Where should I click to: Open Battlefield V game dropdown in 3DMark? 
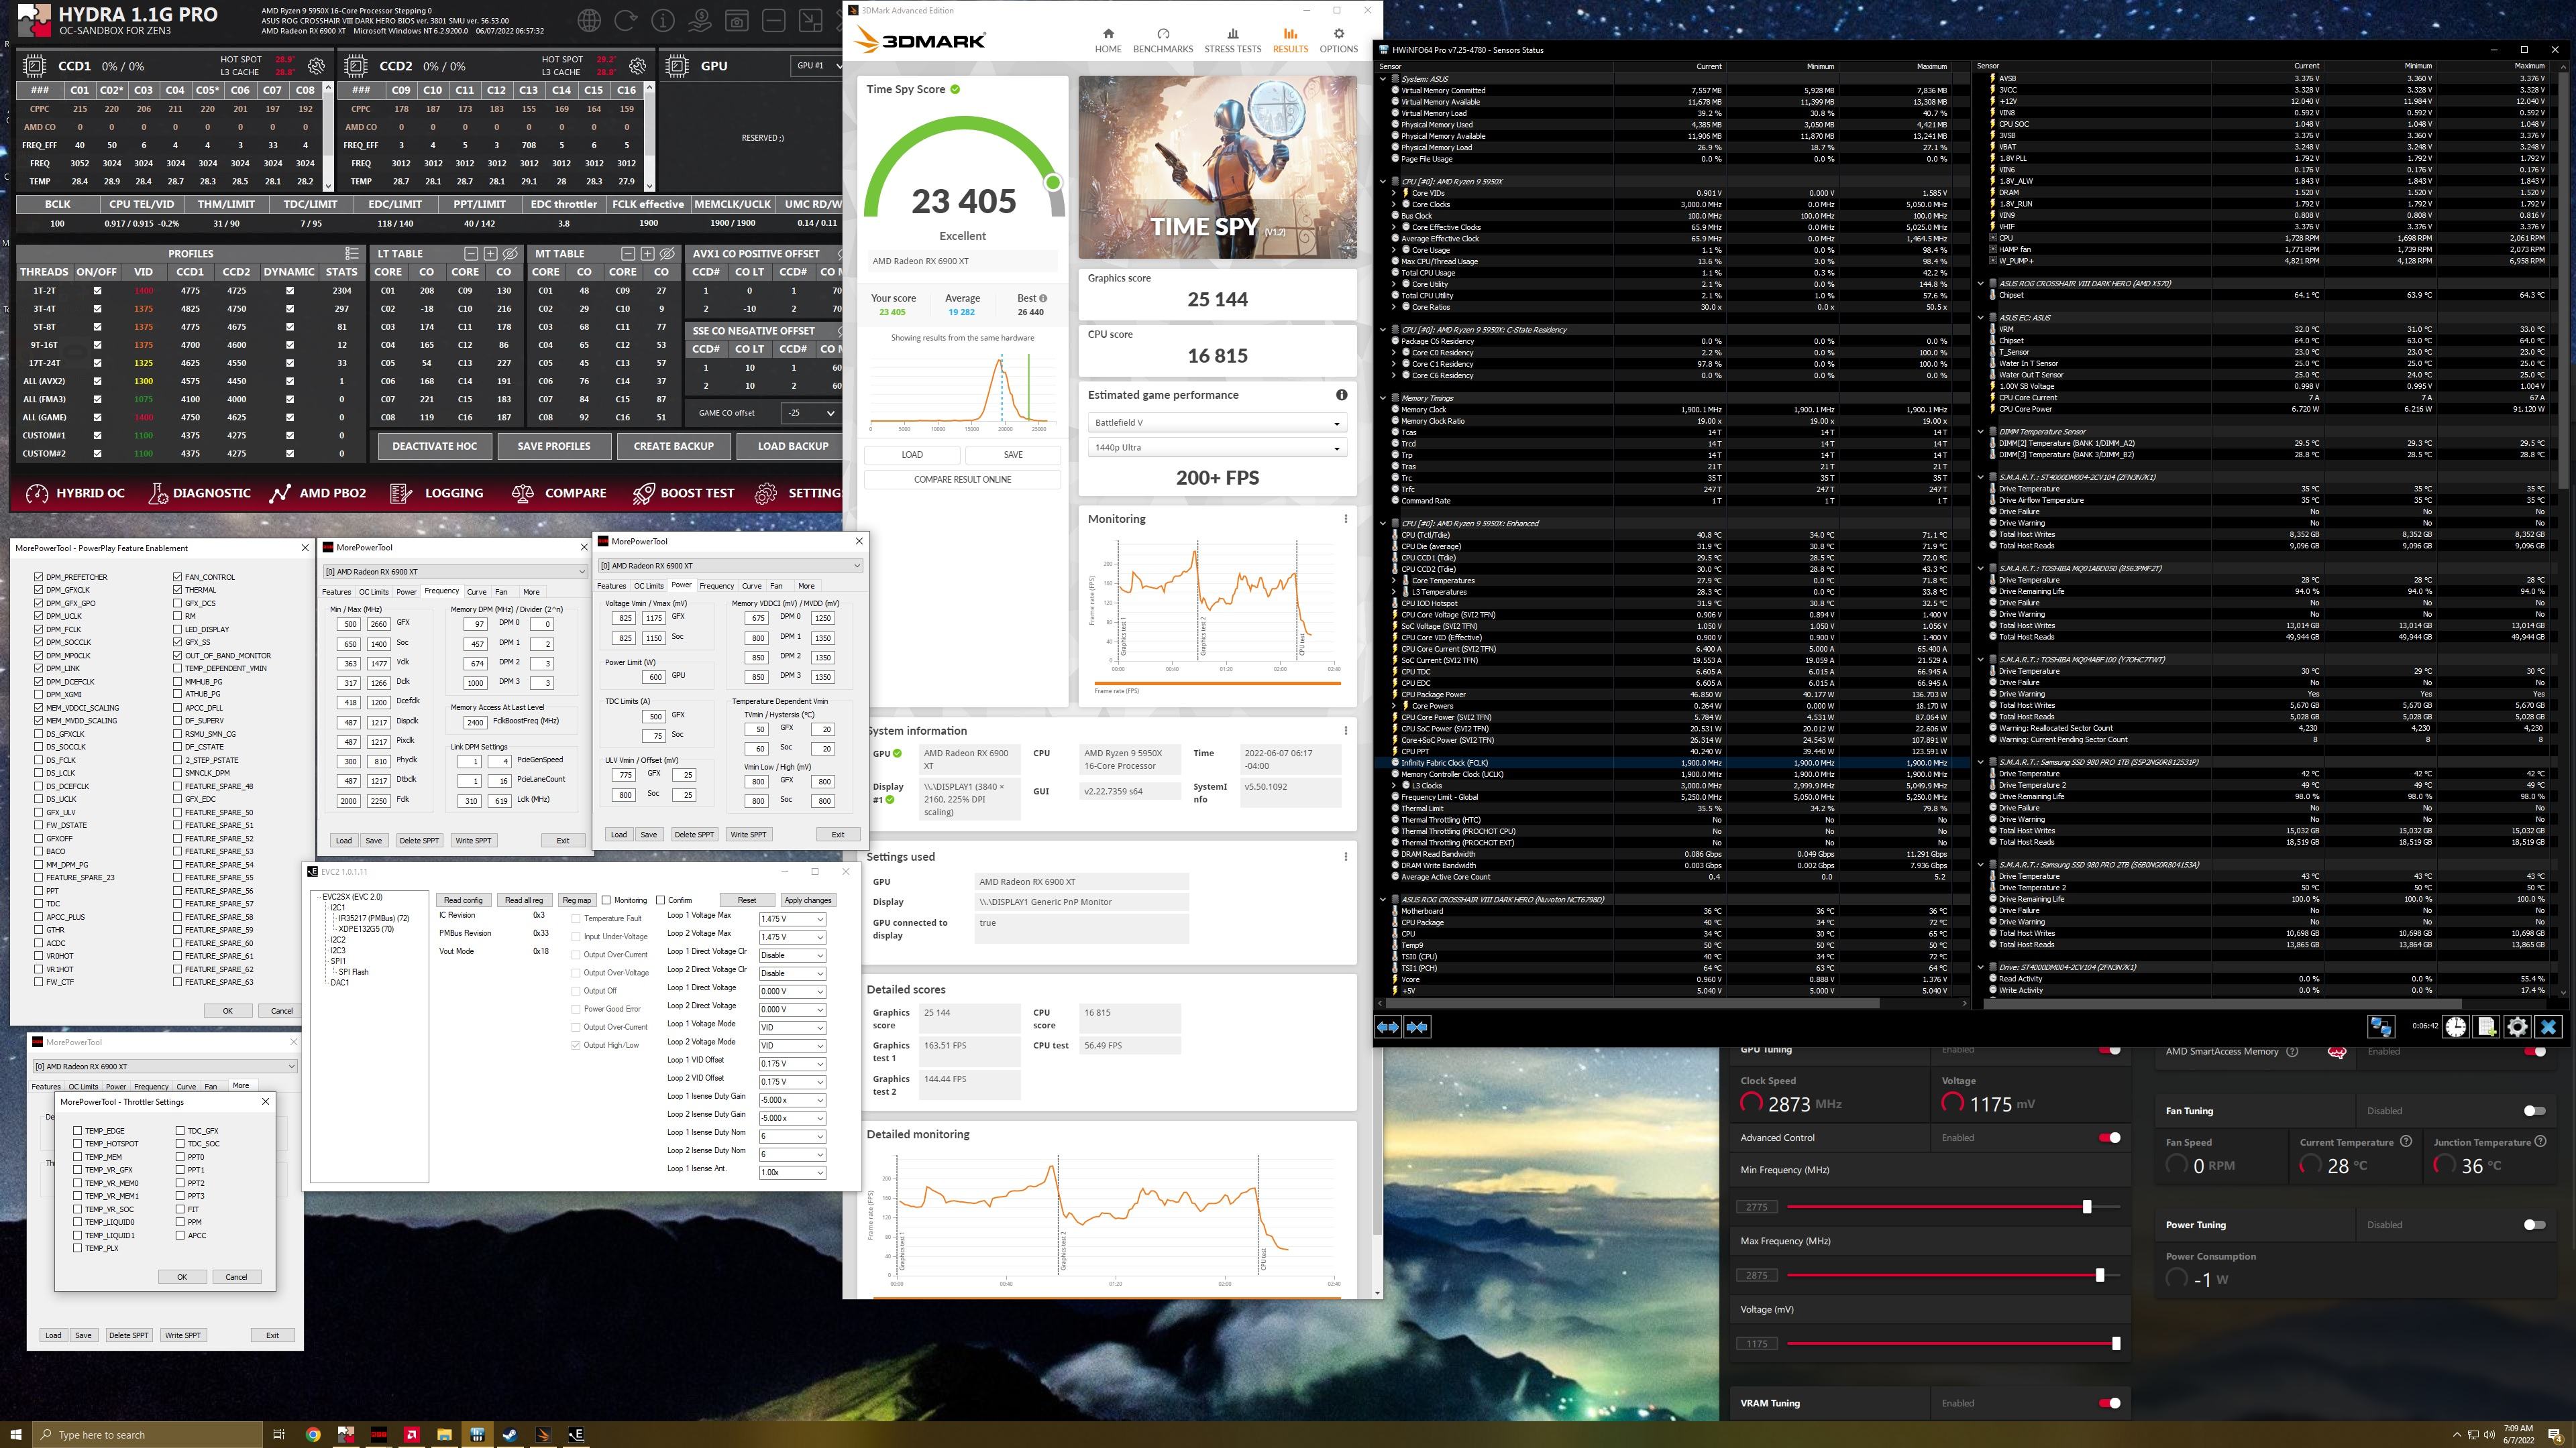[1216, 423]
